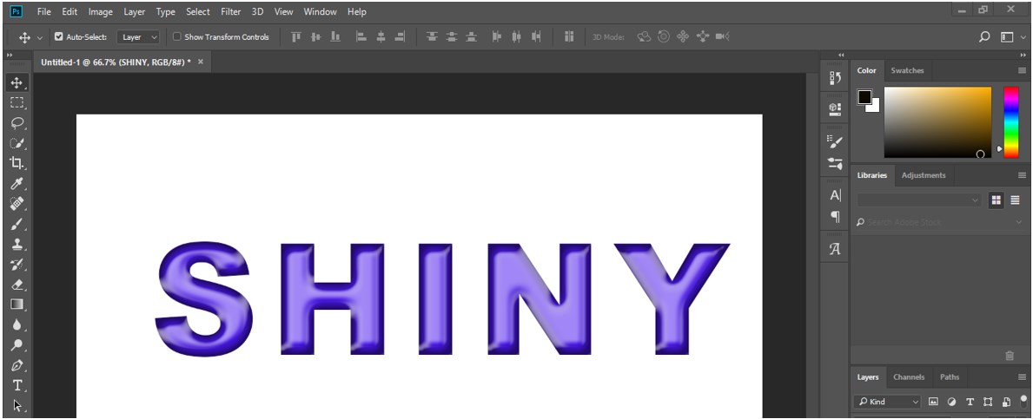Uncheck the Auto-Select checkbox
1033x419 pixels.
click(58, 36)
